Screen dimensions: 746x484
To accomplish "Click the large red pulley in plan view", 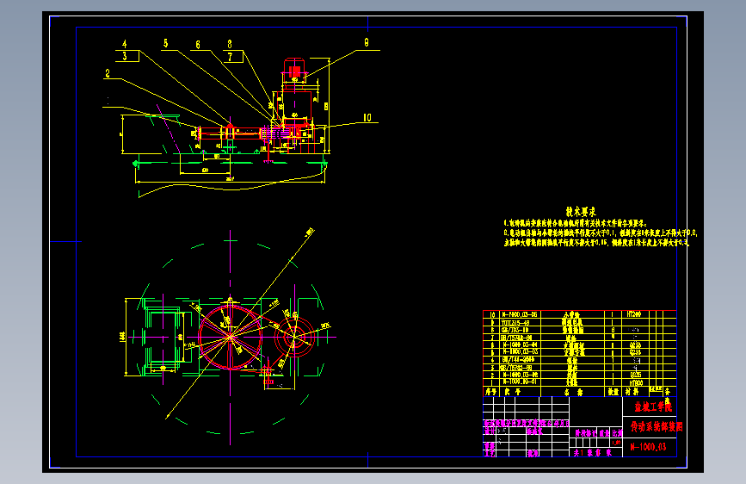I will pos(231,337).
